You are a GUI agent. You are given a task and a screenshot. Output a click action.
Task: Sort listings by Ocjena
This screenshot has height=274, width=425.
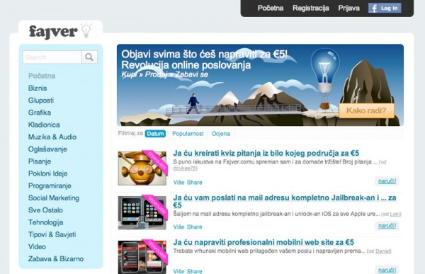pyautogui.click(x=220, y=134)
